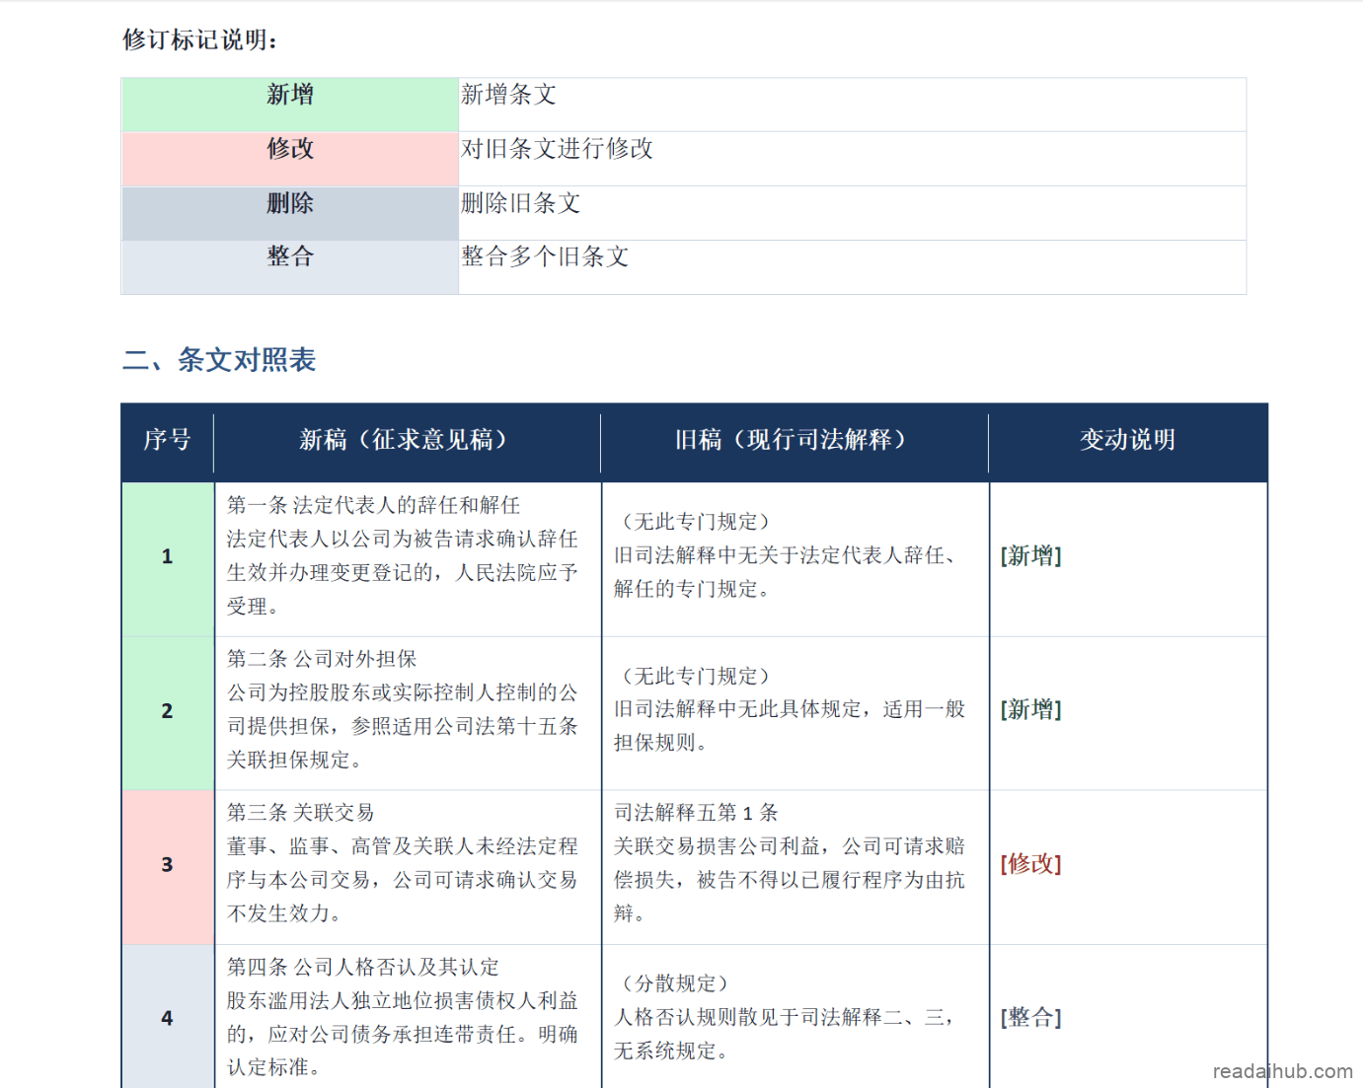Click the 第二条 公司对外担保 title
The width and height of the screenshot is (1363, 1088).
[322, 659]
